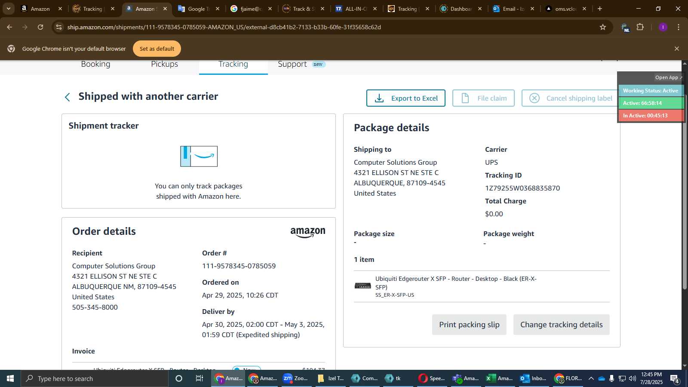Viewport: 688px width, 387px height.
Task: Click the Windows taskbar search box
Action: pos(95,378)
